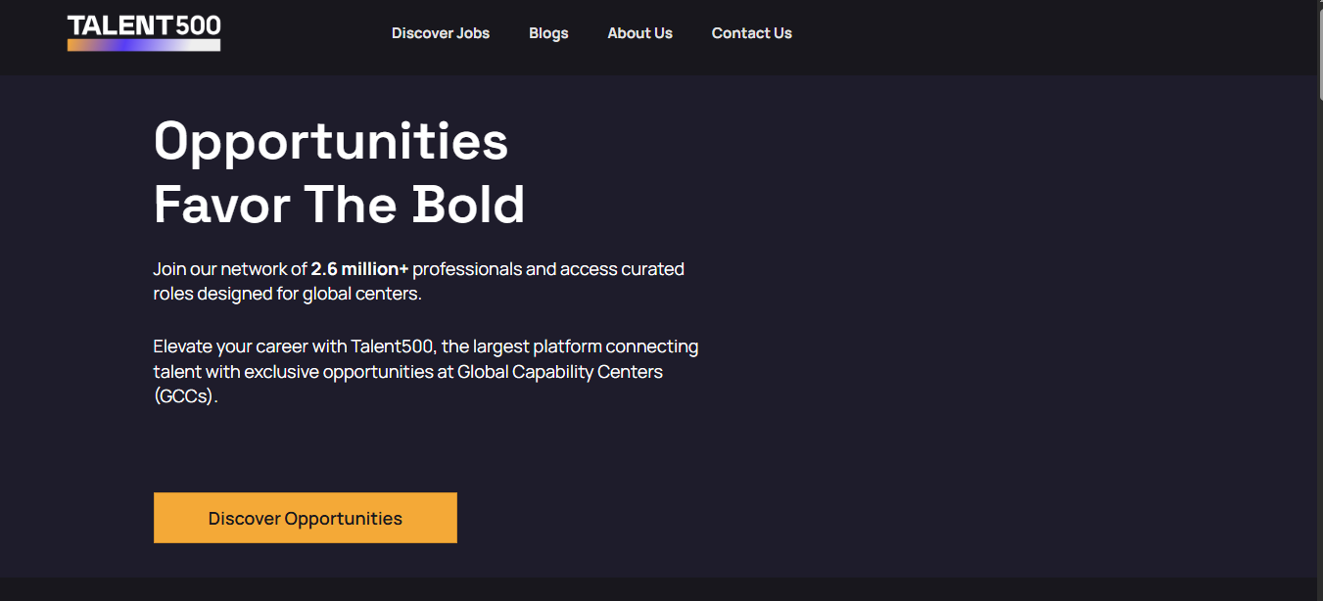Click the darker strip at the page bottom
Screen dimensions: 1323x601
pos(658,589)
